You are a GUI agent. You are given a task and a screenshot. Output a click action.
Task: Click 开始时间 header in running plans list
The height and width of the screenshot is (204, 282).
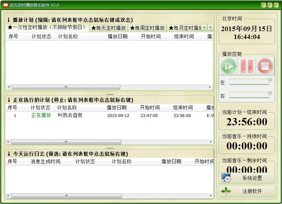pyautogui.click(x=149, y=108)
